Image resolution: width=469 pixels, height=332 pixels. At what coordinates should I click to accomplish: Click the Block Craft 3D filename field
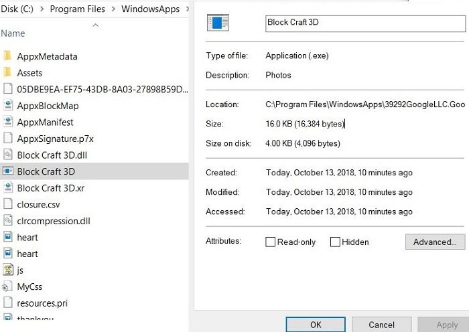coord(365,23)
